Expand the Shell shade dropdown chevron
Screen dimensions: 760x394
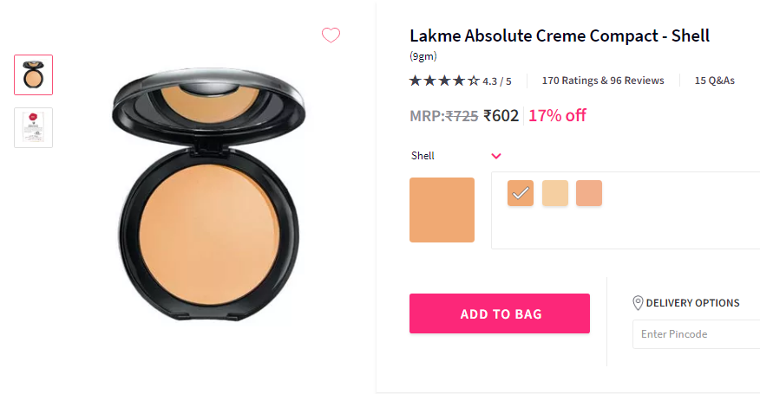[496, 156]
